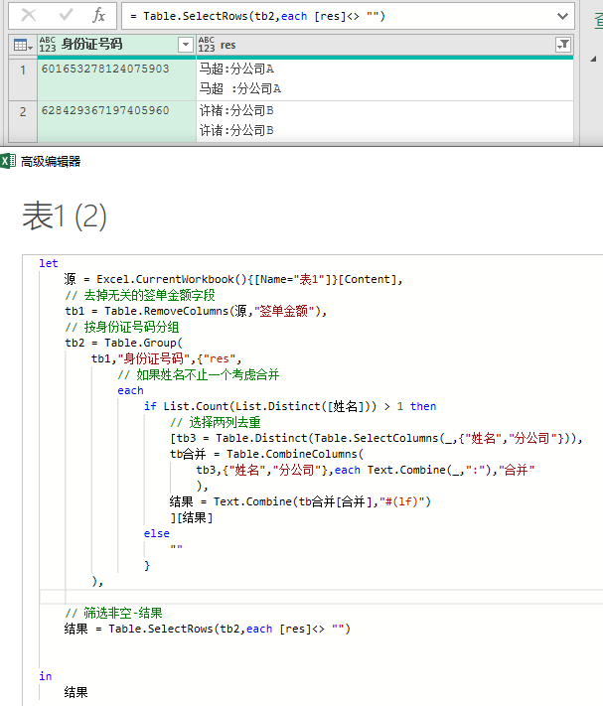Click the tb1 = Table.RemoveColumns line
Viewport: 603px width, 706px height.
[x=196, y=311]
